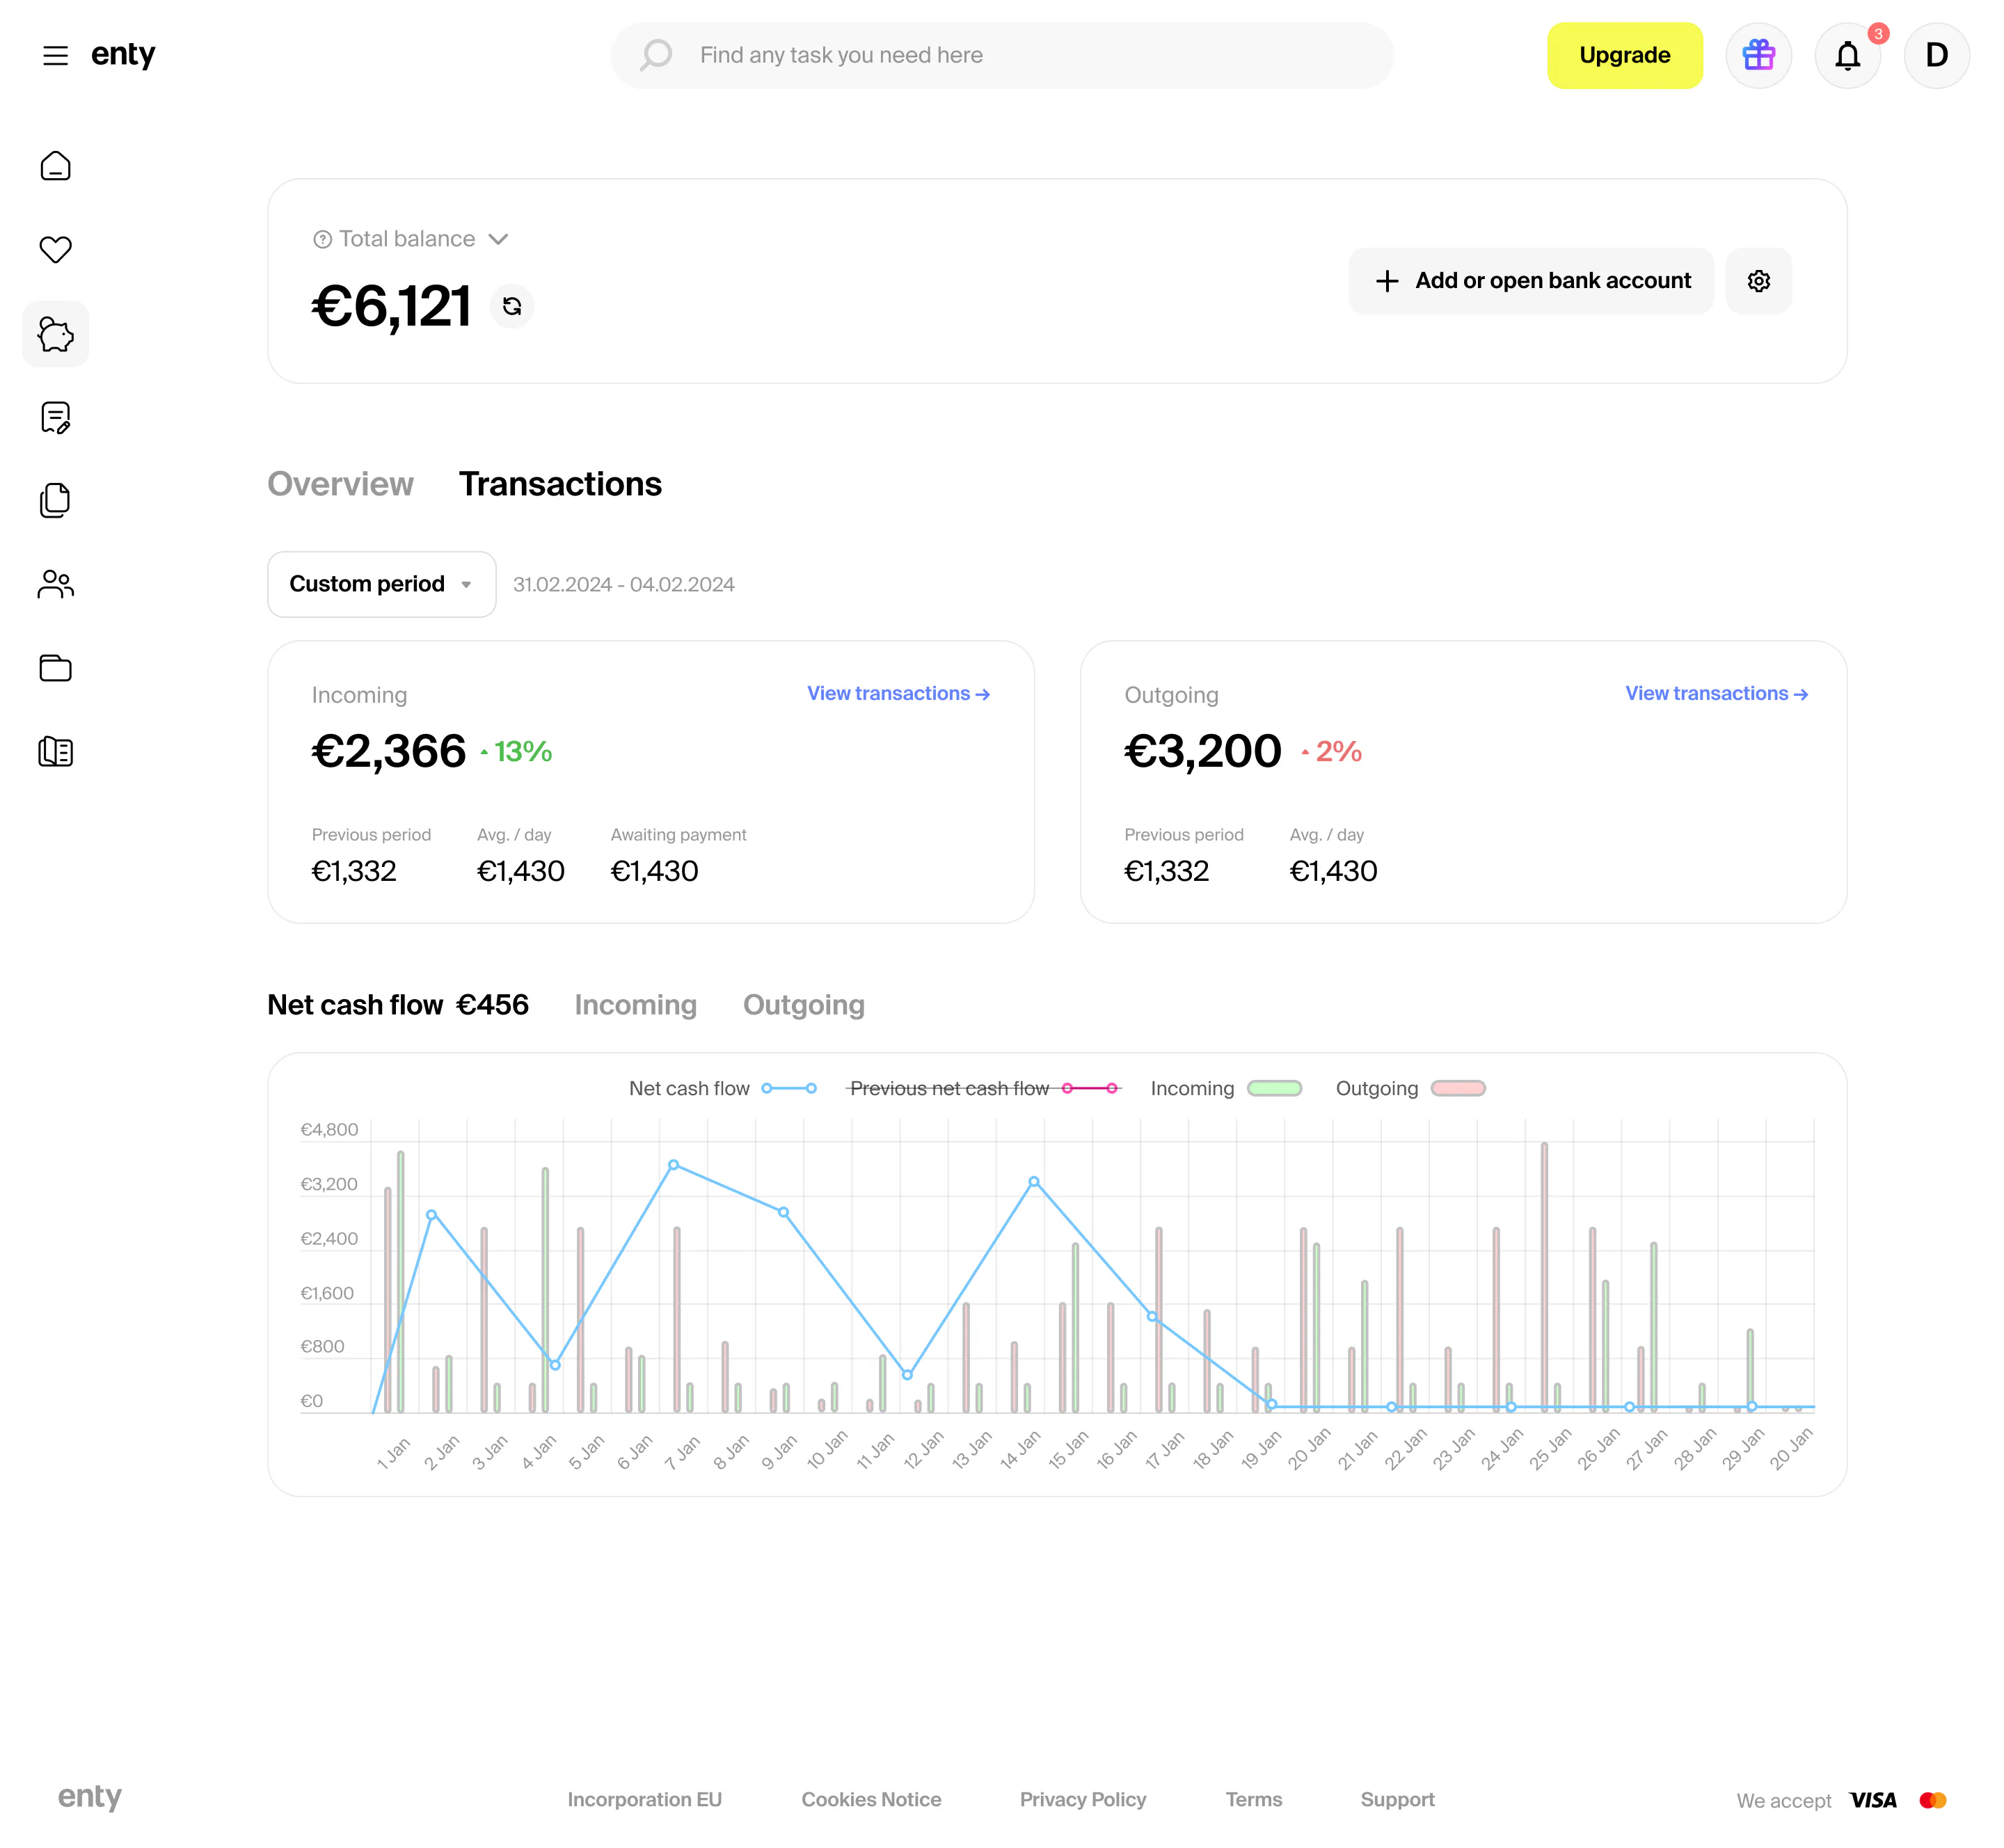Screen dimensions: 2004x1848
Task: Click the 31.02.2024 - 04.02.2024 date range
Action: coord(623,584)
